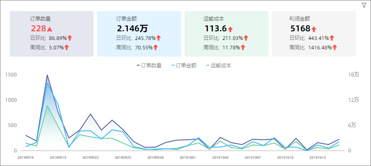371x166 pixels.
Task: Click 日环比 label in 订单数量 card
Action: pos(38,38)
